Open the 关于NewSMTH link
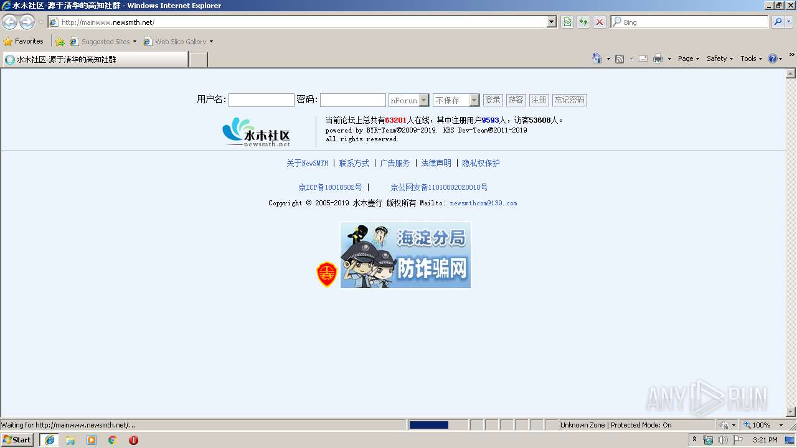This screenshot has height=448, width=797. [307, 164]
